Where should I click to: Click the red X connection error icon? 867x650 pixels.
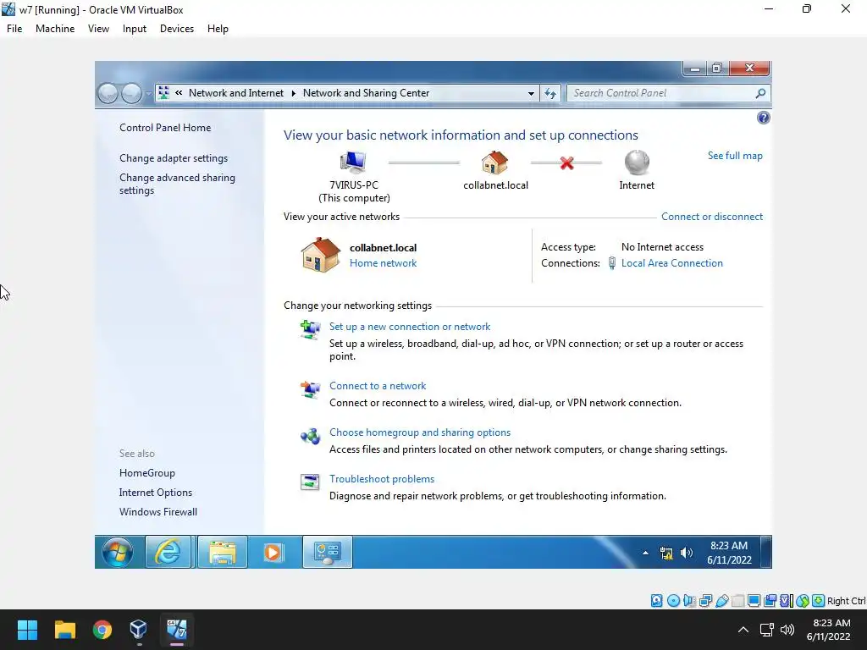pos(566,163)
